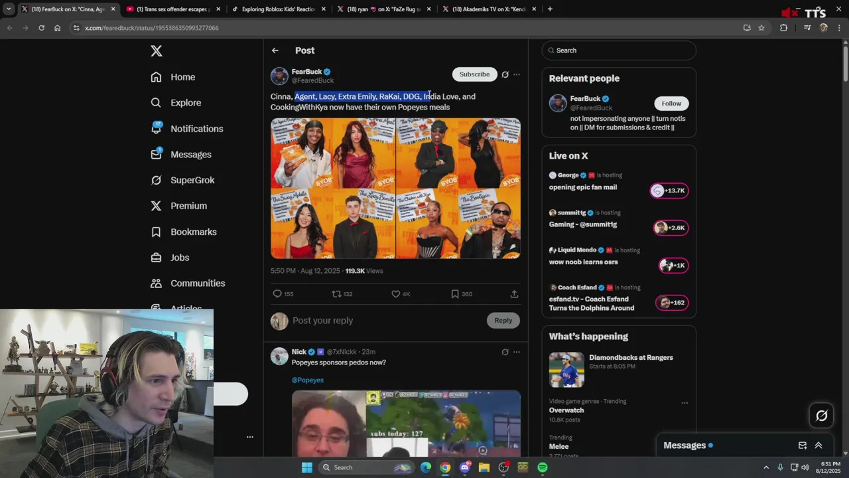Click the X search box
The height and width of the screenshot is (478, 849).
[619, 50]
